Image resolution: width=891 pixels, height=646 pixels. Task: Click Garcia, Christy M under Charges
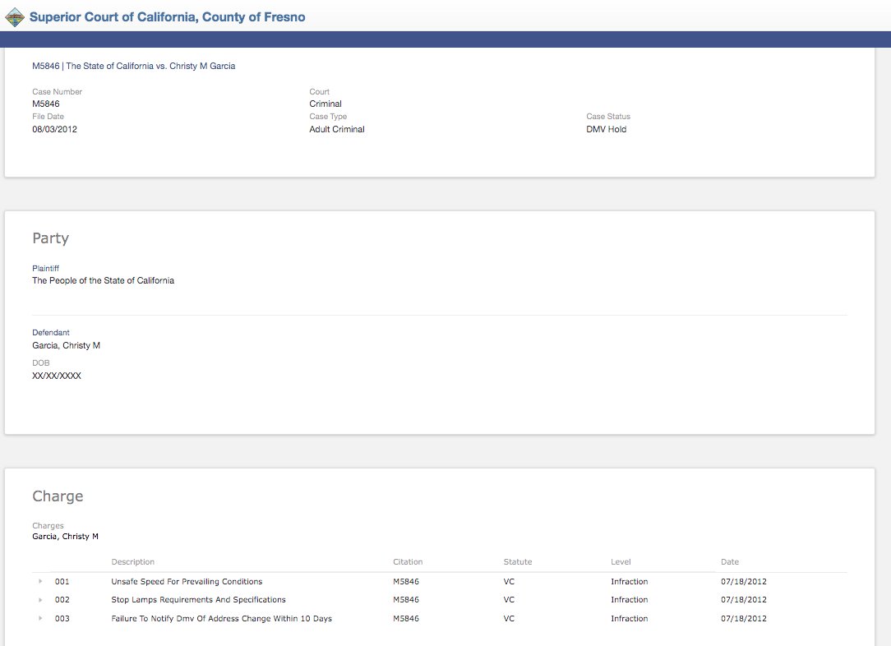[66, 537]
